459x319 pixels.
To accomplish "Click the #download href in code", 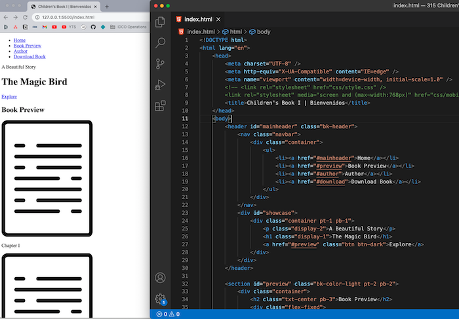I will point(330,181).
